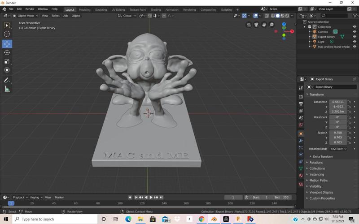Open the Render menu

(30, 9)
